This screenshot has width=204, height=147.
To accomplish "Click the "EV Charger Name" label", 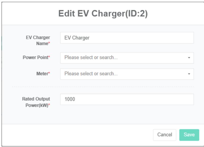I will (38, 40).
